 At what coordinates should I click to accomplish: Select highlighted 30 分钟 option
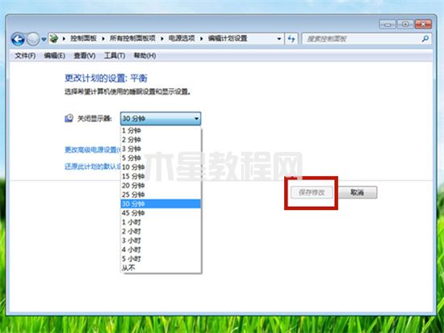tap(161, 204)
